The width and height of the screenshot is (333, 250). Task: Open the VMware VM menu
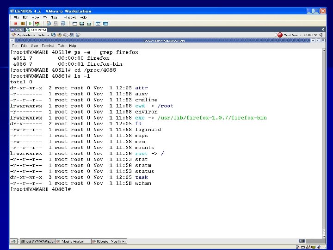[45, 17]
